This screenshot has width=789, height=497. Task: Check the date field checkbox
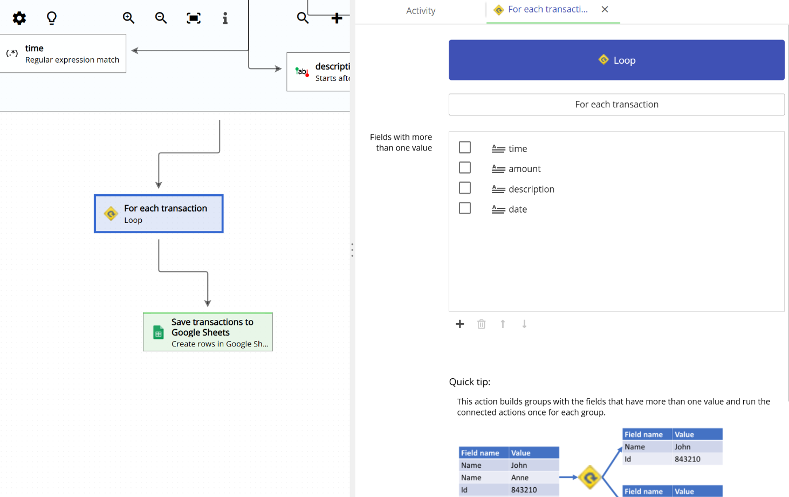click(x=465, y=208)
